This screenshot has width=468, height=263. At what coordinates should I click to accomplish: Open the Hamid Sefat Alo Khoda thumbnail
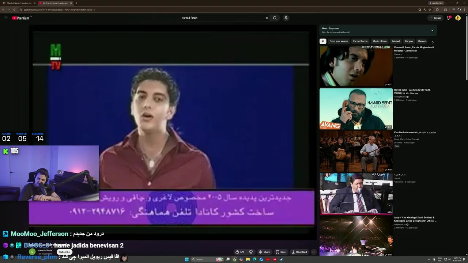pyautogui.click(x=356, y=109)
